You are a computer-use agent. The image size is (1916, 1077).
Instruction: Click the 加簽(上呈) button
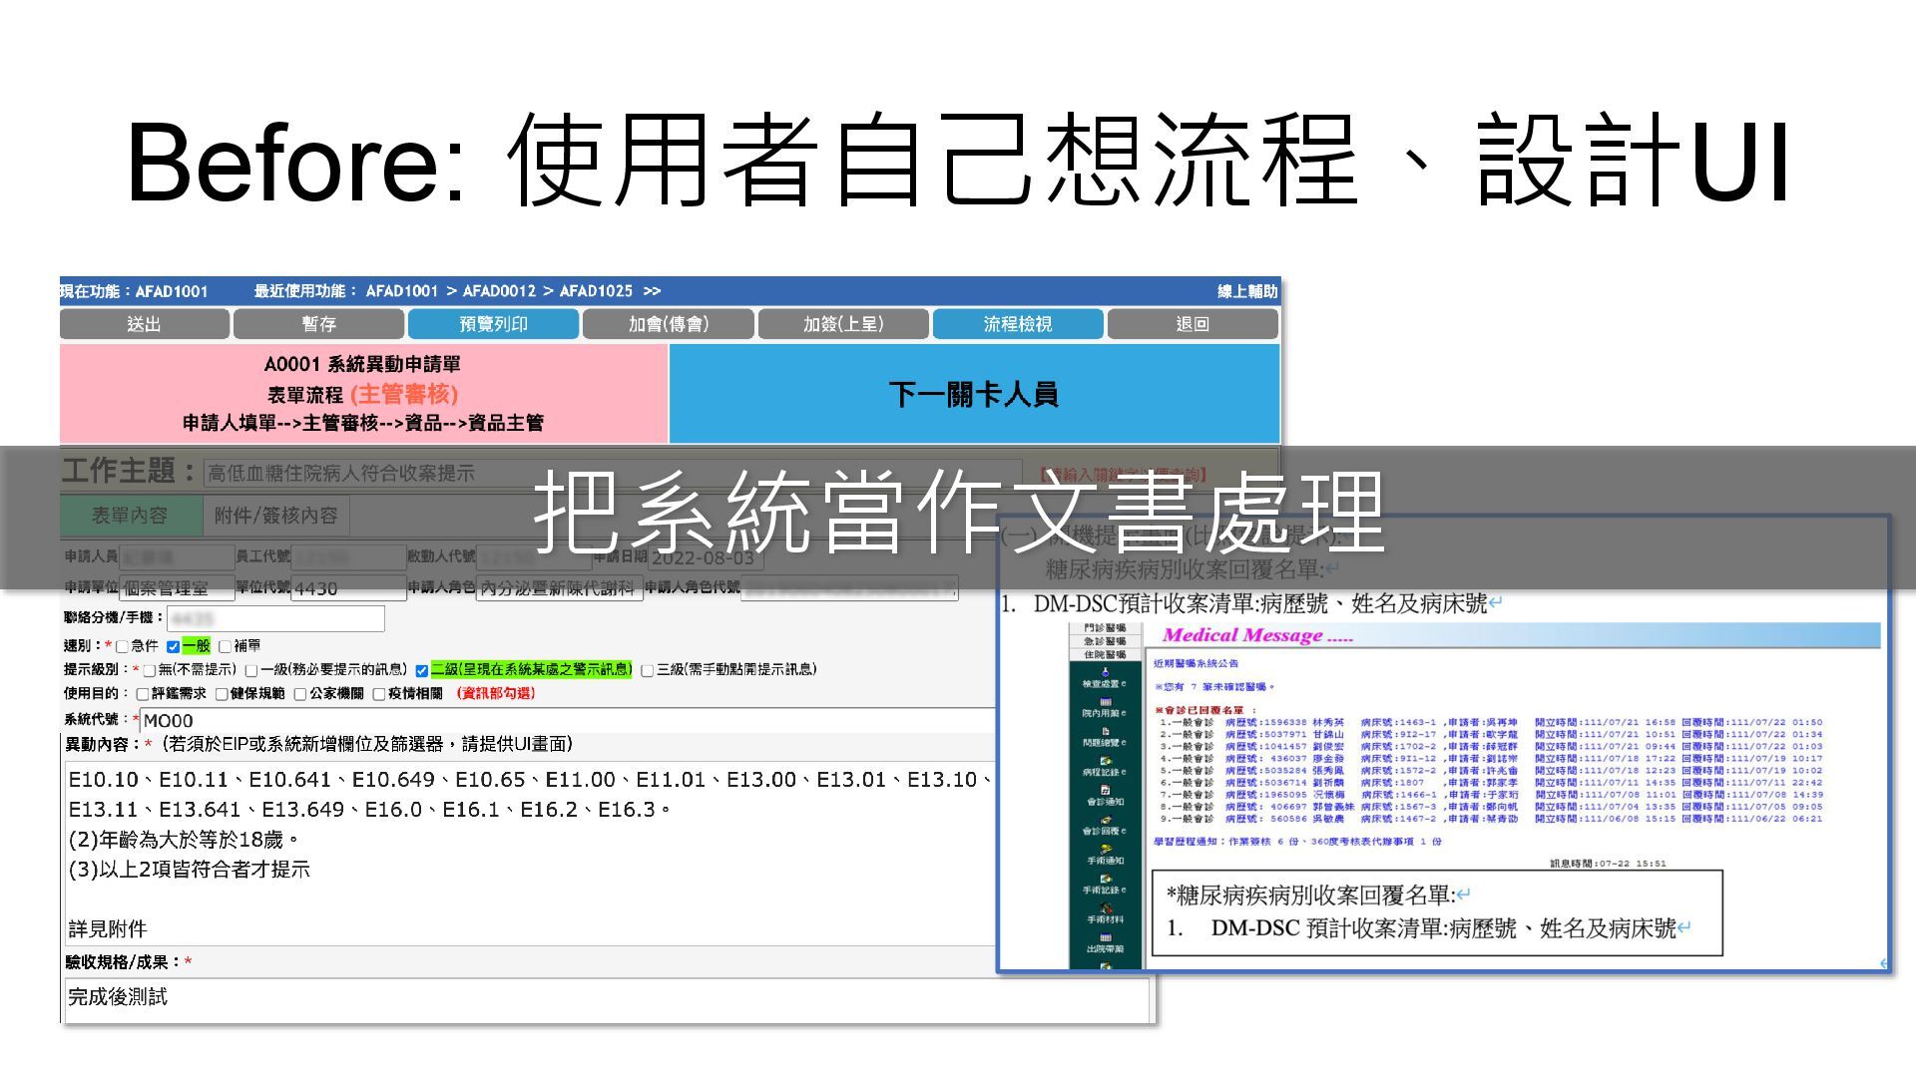(x=843, y=324)
